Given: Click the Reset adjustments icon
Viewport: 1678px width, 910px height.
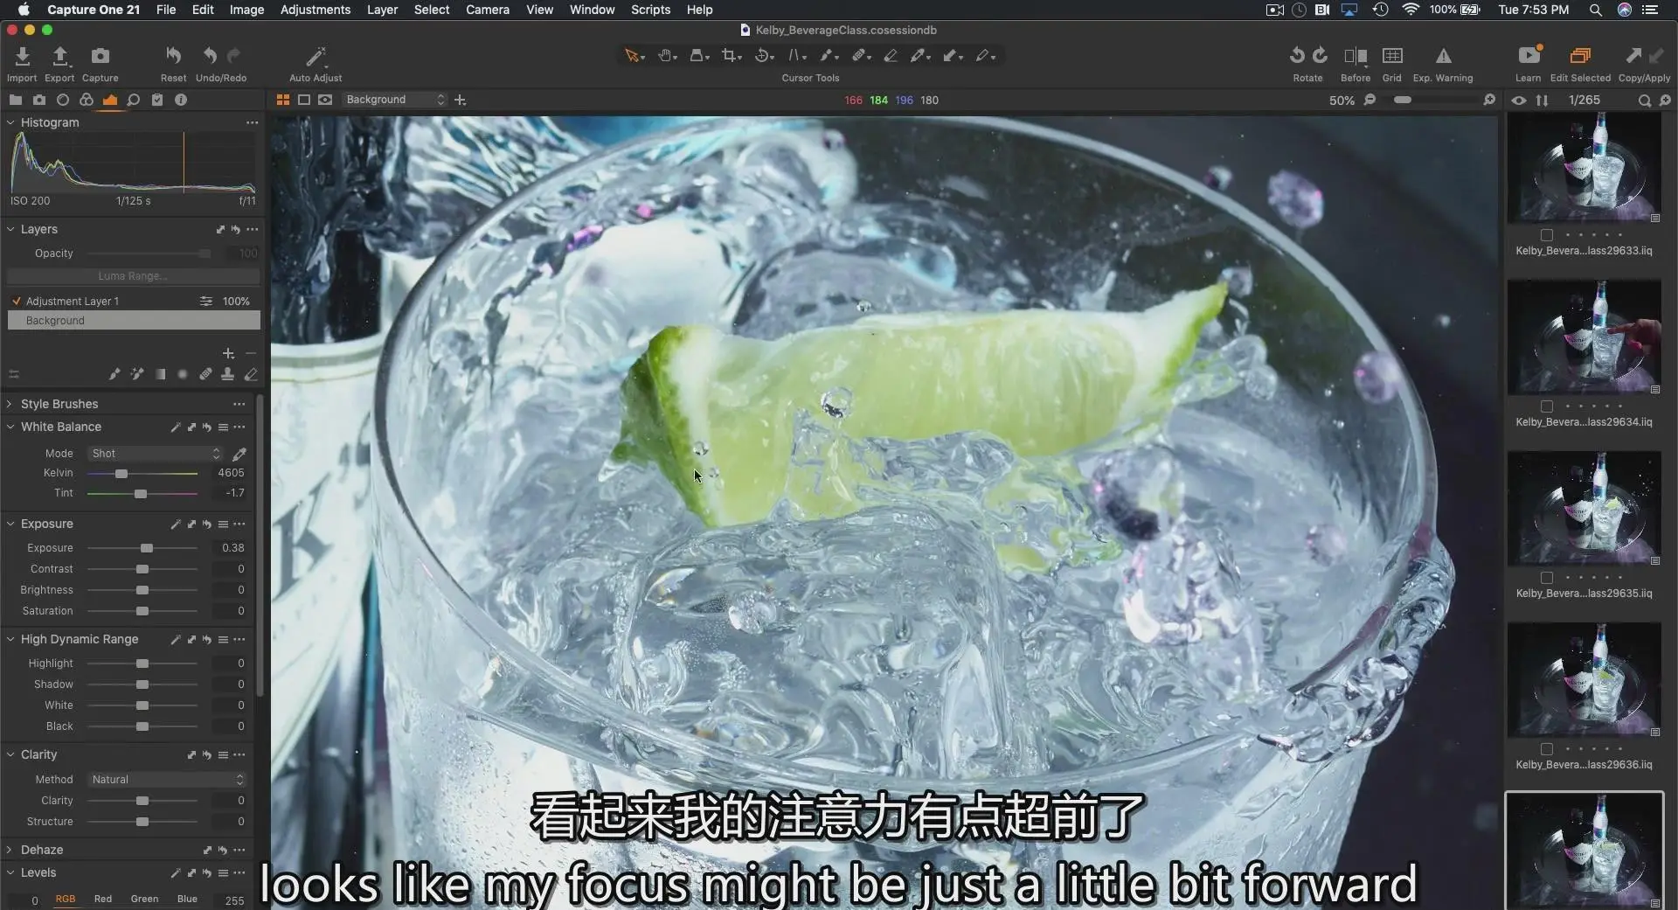Looking at the screenshot, I should [173, 57].
